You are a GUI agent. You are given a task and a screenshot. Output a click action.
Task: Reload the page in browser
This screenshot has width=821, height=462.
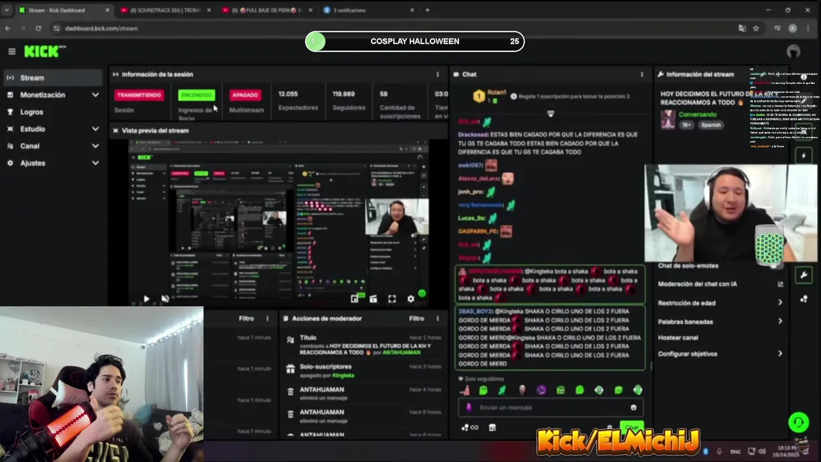click(38, 28)
